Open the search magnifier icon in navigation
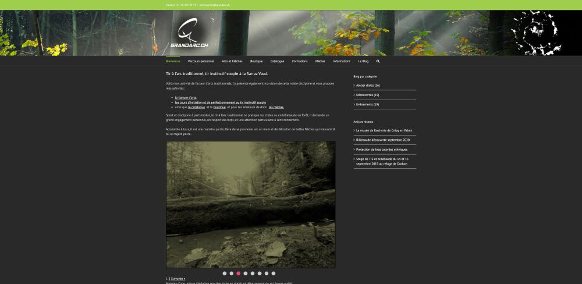This screenshot has width=582, height=284. click(x=378, y=61)
